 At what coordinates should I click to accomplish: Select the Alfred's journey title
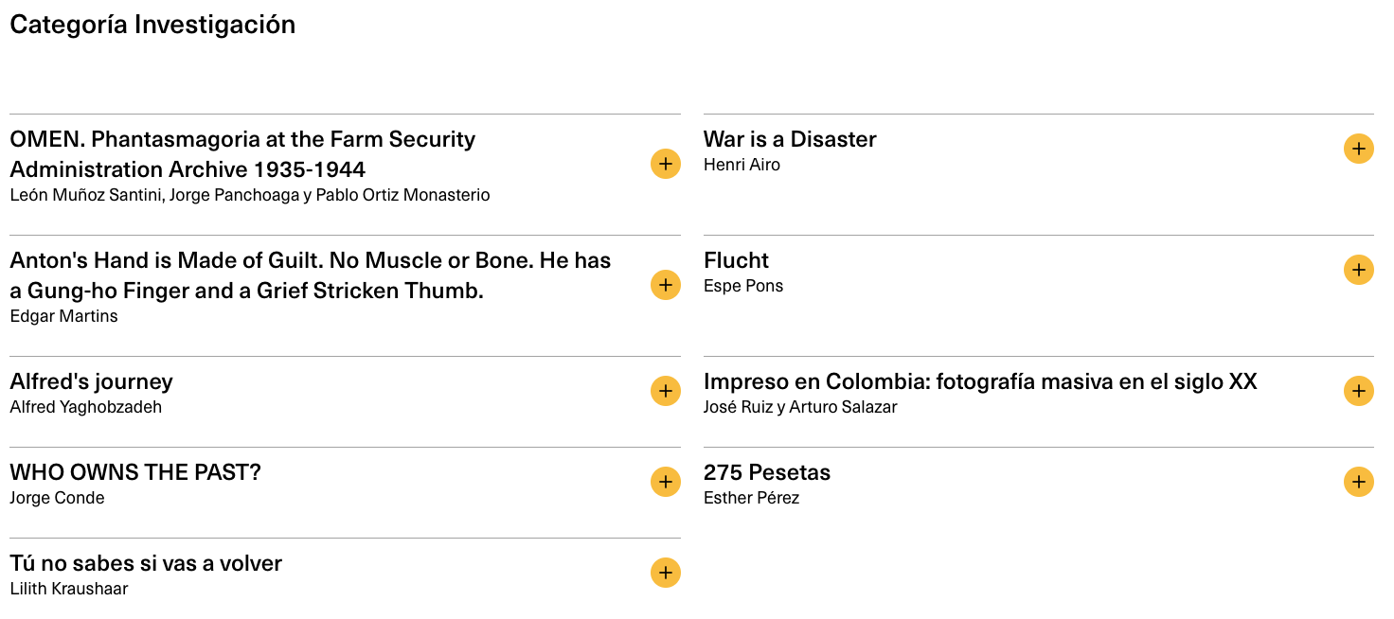(x=91, y=381)
